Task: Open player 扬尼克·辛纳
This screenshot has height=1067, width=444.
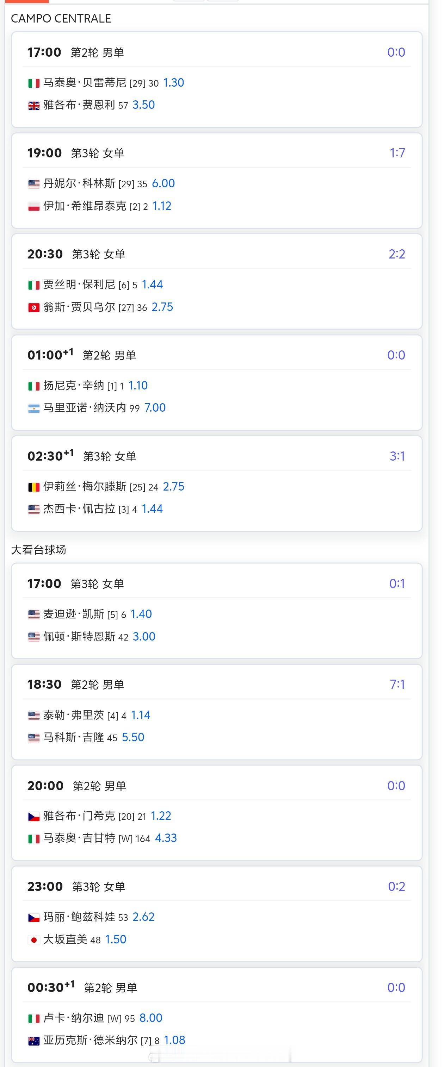Action: [73, 386]
